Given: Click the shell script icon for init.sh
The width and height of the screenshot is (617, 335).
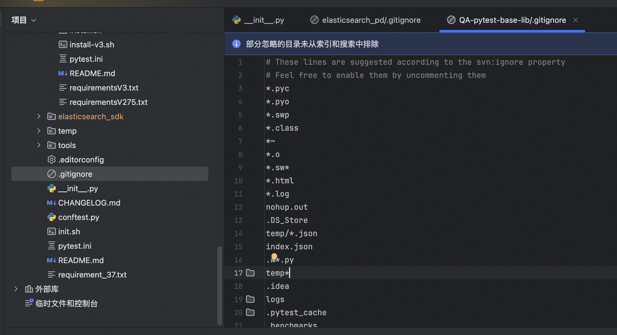Looking at the screenshot, I should (52, 232).
